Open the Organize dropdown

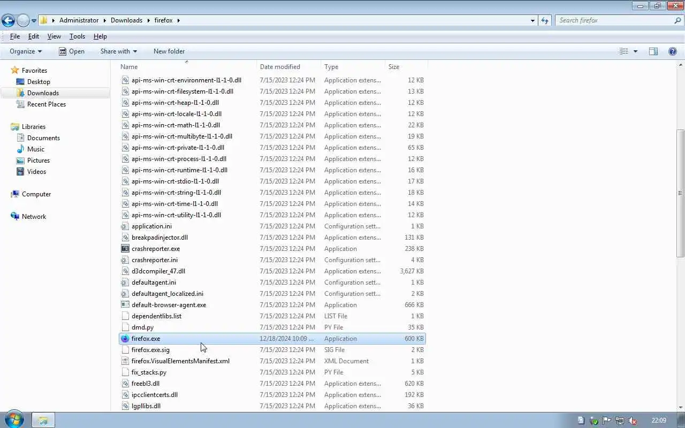[26, 51]
